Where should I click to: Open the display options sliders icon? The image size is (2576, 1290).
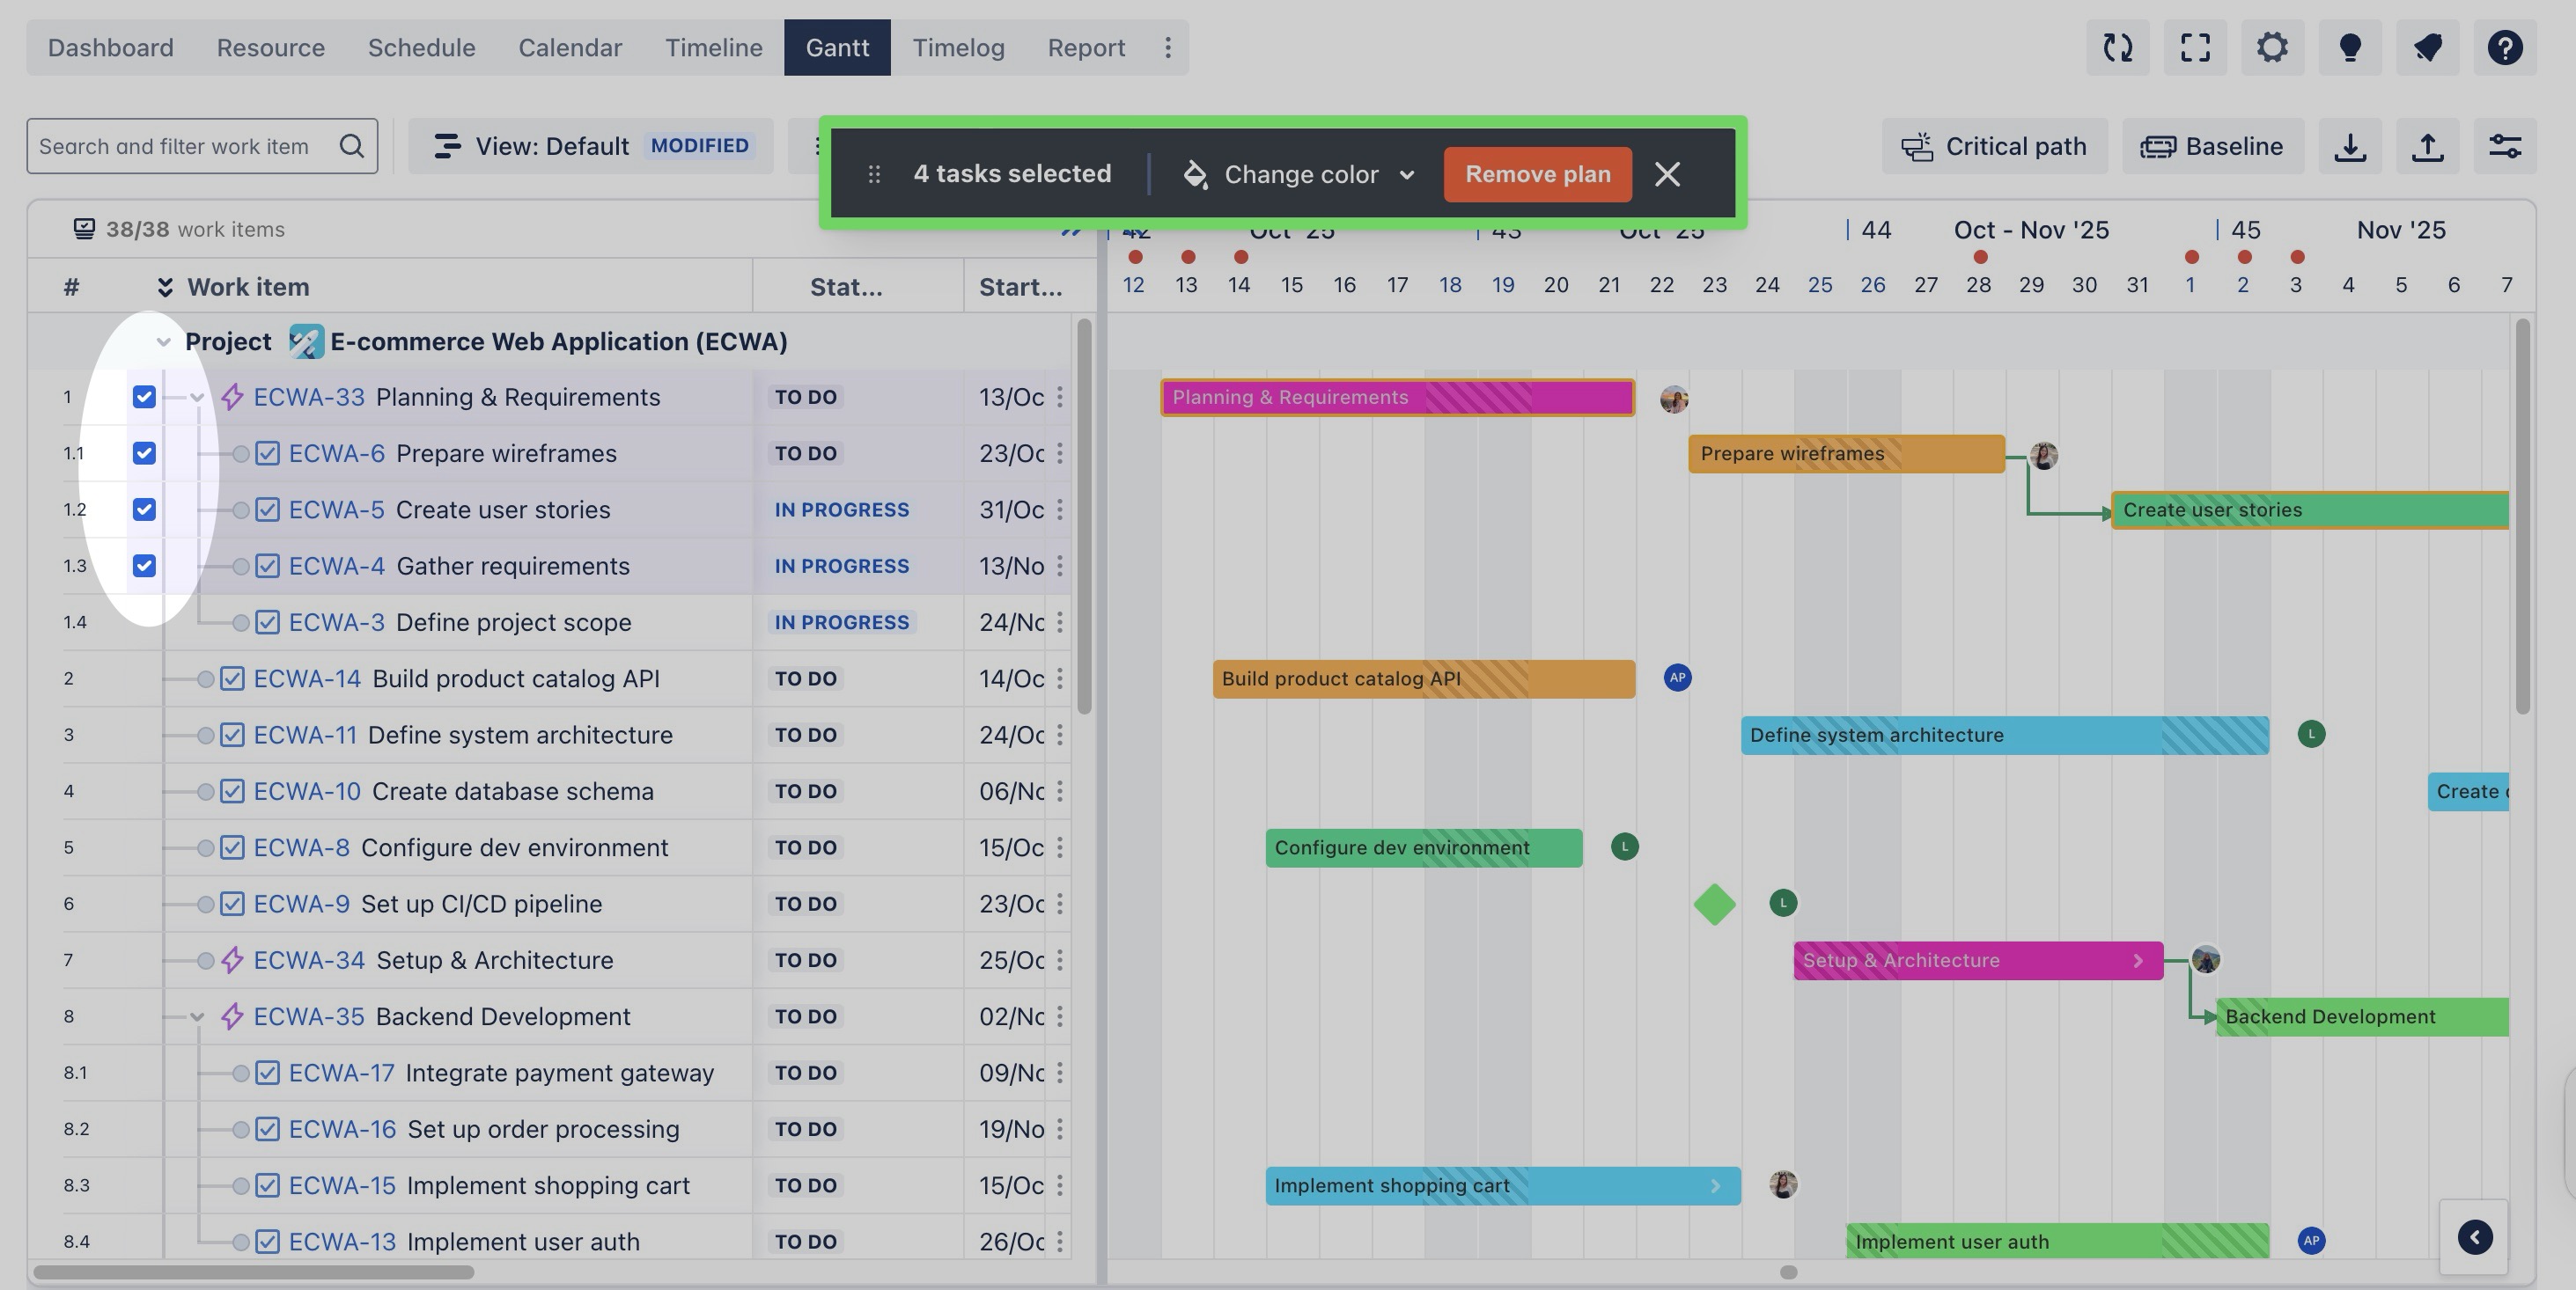[x=2505, y=147]
